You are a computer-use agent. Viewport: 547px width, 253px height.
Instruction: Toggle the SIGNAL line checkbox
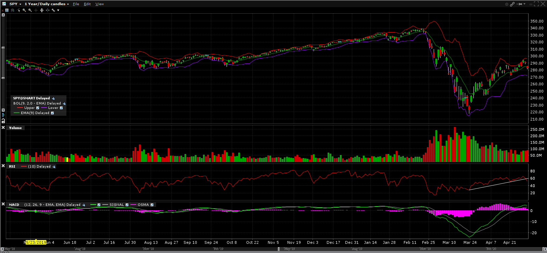tap(127, 205)
